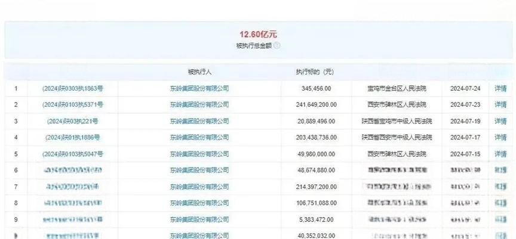View 详情 in the 48,674,880.00 row
Viewport: 516px width, 239px height.
click(500, 170)
